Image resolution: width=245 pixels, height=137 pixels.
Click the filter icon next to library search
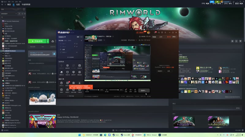pos(24,17)
